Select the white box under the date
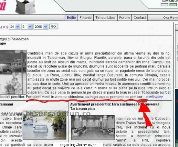The width and height of the screenshot is (178, 147). click(164, 5)
